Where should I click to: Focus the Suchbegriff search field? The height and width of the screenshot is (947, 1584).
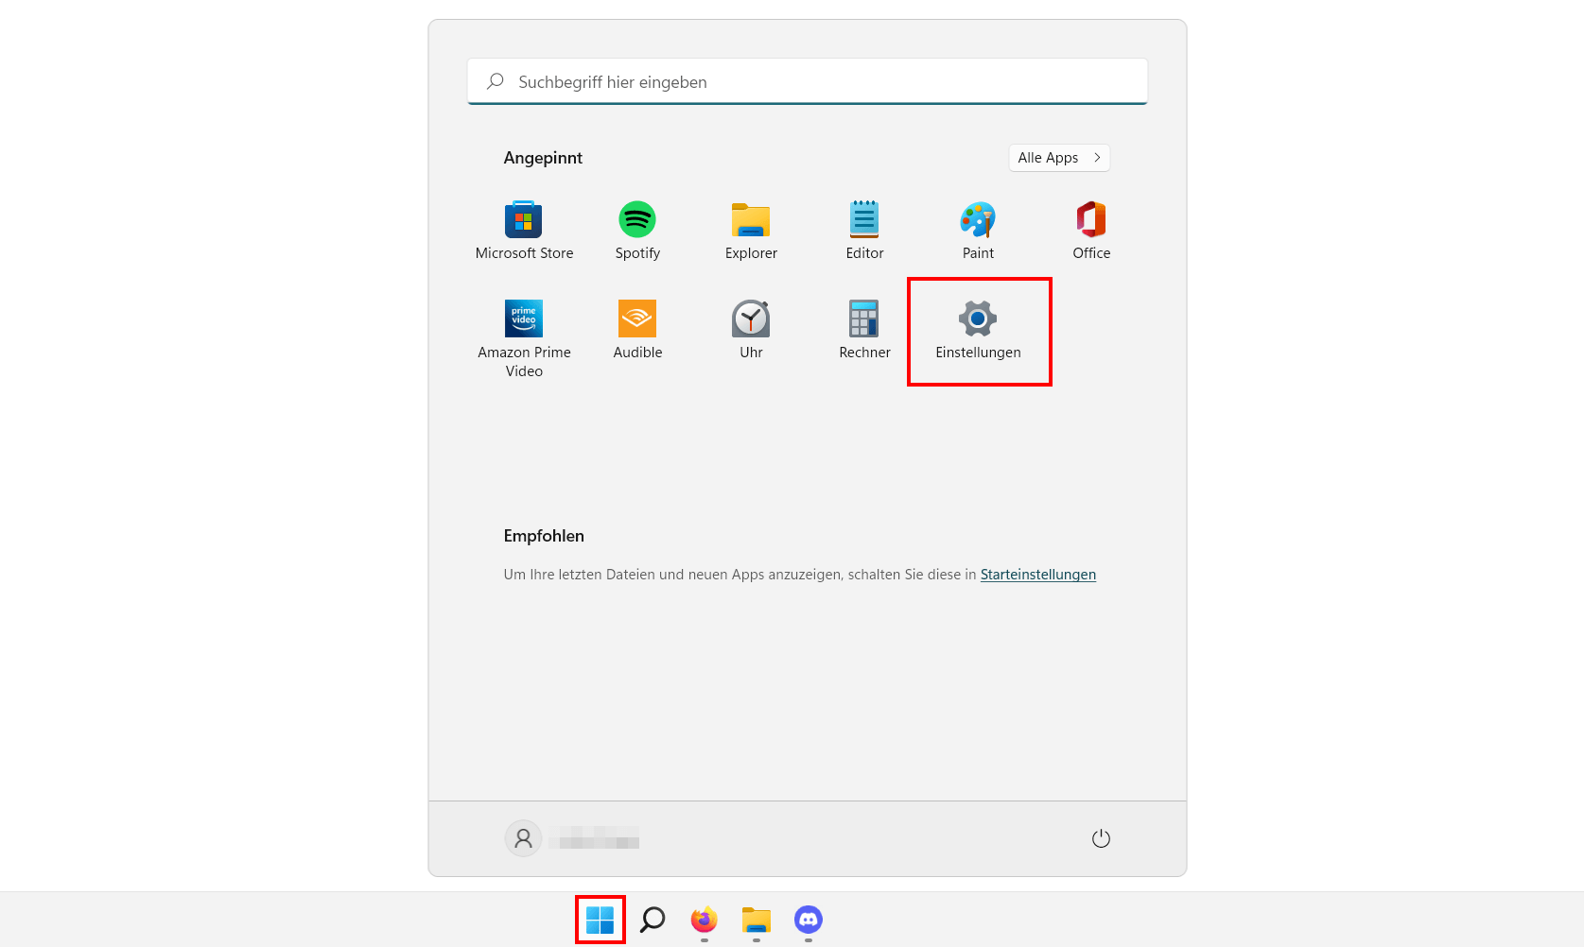pyautogui.click(x=808, y=81)
